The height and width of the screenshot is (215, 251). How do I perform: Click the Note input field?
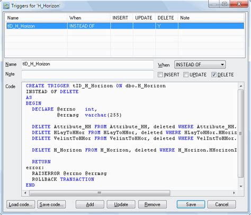click(87, 74)
